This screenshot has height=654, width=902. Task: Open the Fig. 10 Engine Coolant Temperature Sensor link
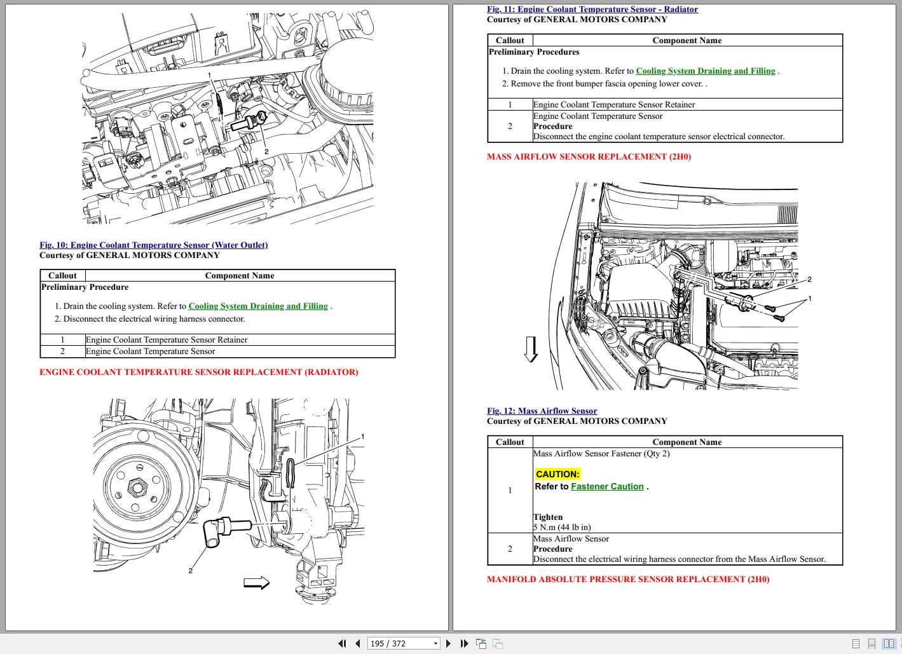tap(153, 245)
